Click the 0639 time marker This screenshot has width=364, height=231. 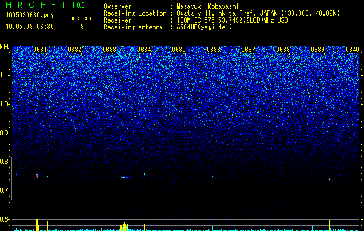pyautogui.click(x=318, y=50)
